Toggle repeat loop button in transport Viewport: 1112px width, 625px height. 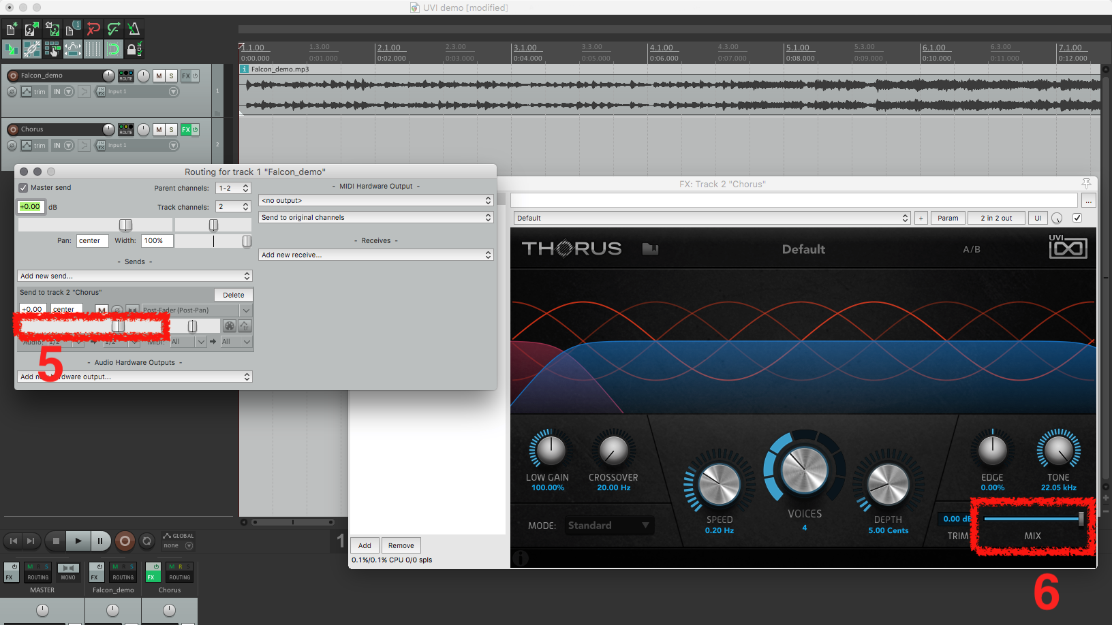coord(146,541)
